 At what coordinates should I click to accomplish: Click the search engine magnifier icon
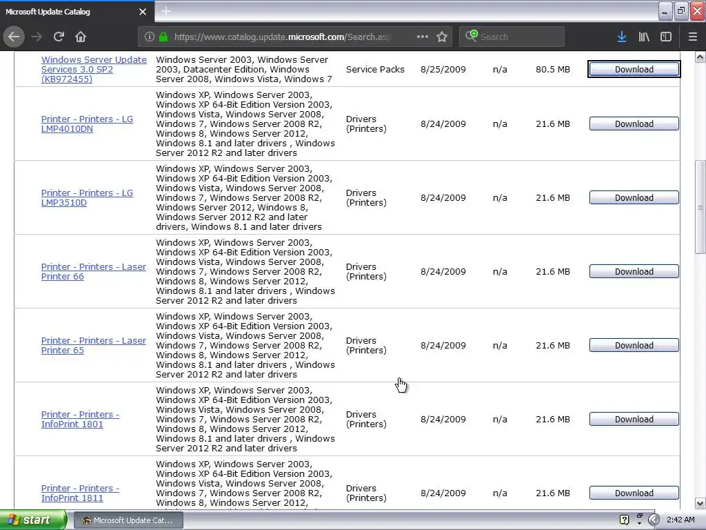click(472, 36)
